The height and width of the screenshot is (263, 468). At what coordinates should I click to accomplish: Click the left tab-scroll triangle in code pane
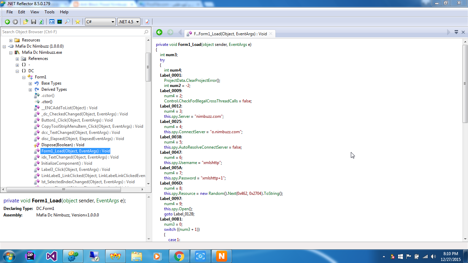pyautogui.click(x=180, y=33)
